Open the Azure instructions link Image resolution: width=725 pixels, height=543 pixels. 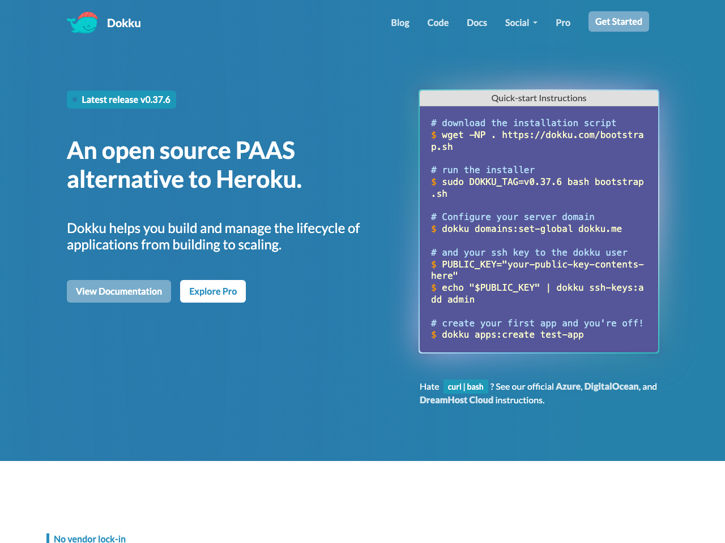568,386
